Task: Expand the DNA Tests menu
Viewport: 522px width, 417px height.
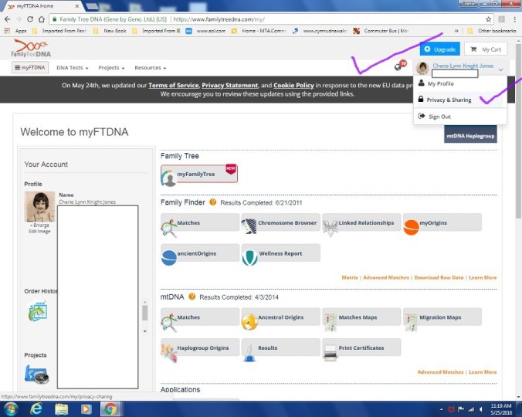Action: click(73, 67)
